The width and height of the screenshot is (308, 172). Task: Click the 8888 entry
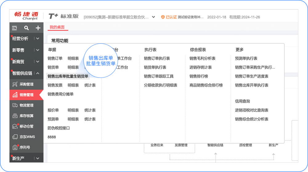tap(52, 137)
